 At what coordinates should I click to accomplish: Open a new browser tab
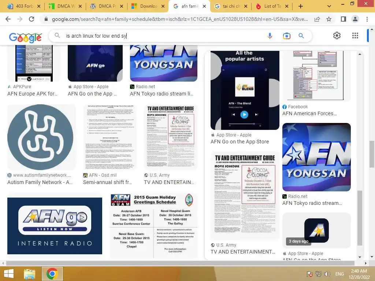click(x=301, y=6)
